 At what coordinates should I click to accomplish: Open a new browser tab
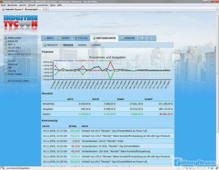(46, 9)
